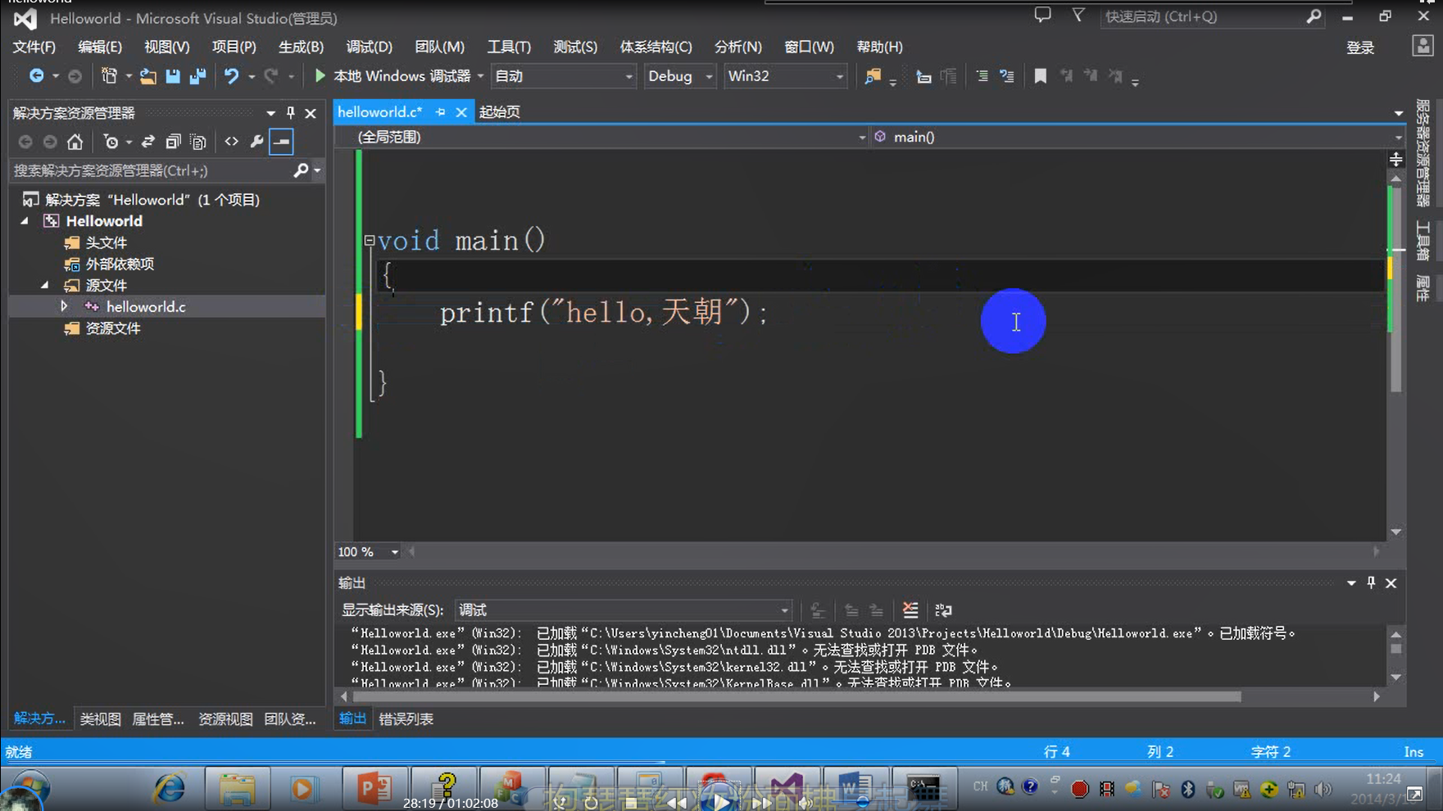This screenshot has height=811, width=1443.
Task: Open PowerPoint from the Windows taskbar
Action: (374, 788)
